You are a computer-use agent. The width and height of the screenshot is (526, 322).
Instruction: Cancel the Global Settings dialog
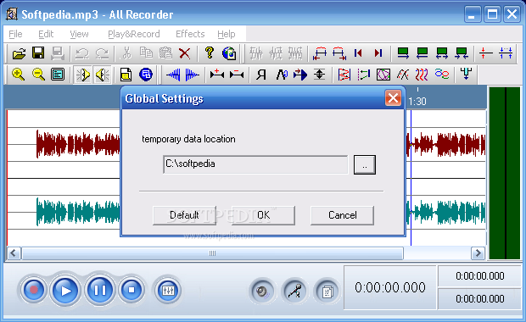tap(342, 215)
